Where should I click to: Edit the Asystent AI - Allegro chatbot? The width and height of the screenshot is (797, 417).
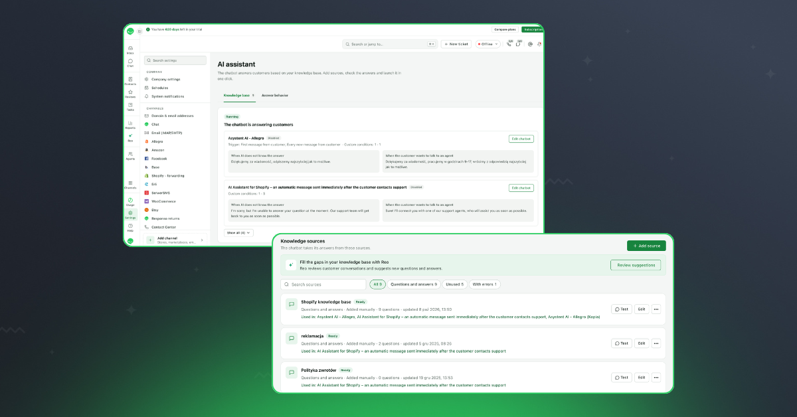[x=521, y=139]
